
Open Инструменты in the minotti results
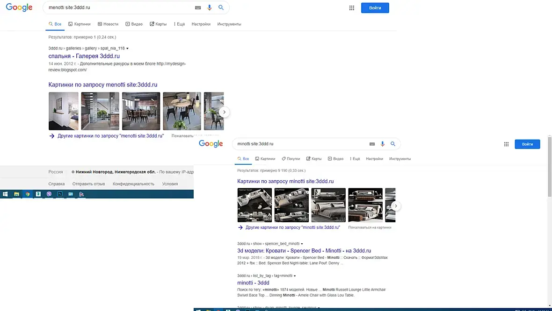point(400,159)
